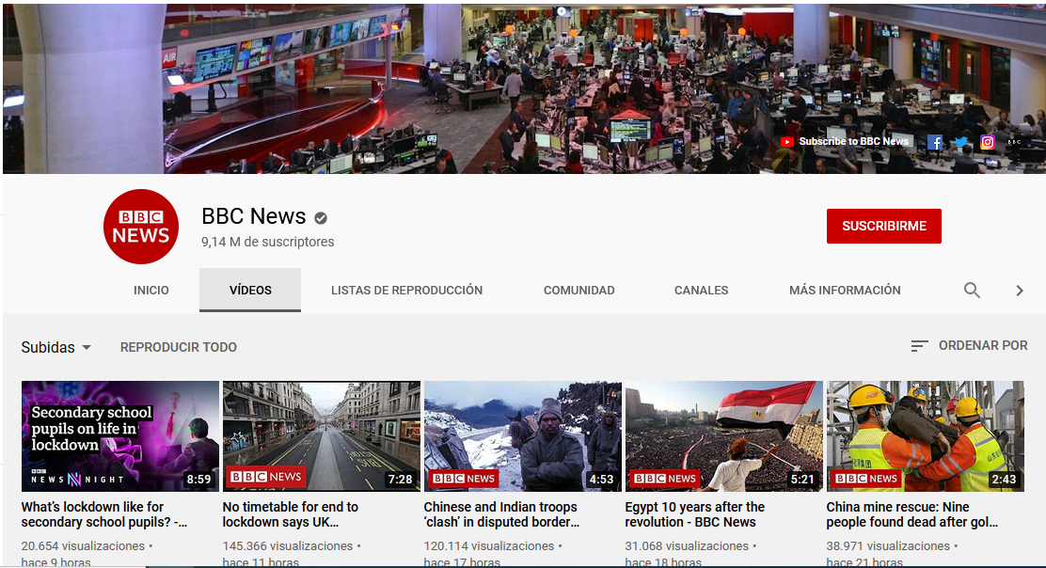This screenshot has width=1046, height=568.
Task: Click the right chevron to show more tabs
Action: click(1020, 290)
